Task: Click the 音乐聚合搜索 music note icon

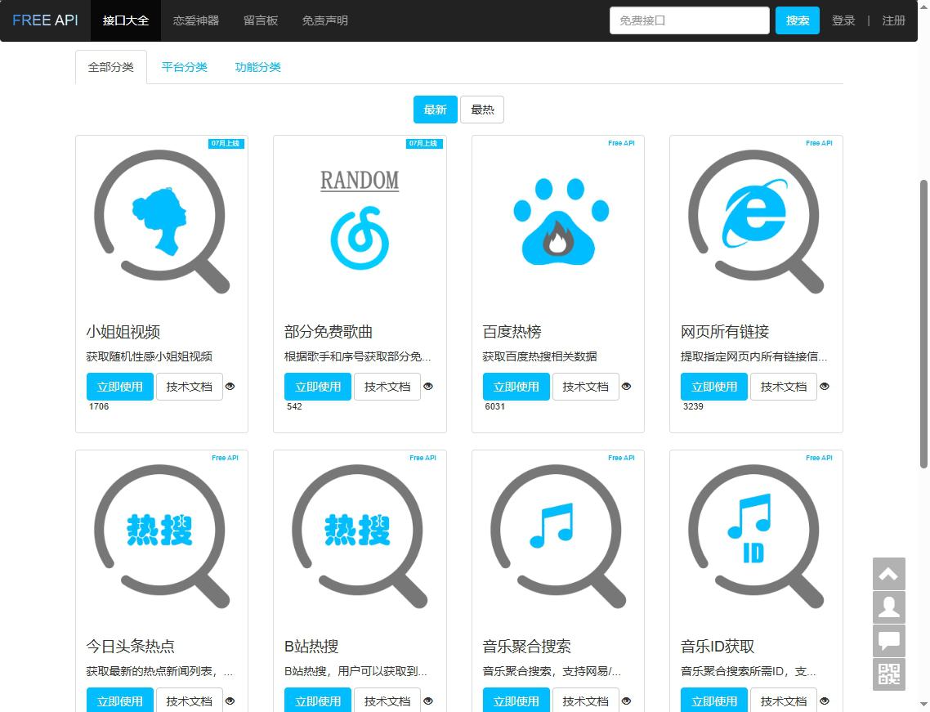Action: tap(557, 535)
